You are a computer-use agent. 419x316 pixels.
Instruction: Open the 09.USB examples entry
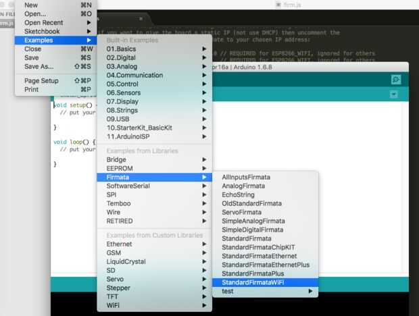pos(155,119)
